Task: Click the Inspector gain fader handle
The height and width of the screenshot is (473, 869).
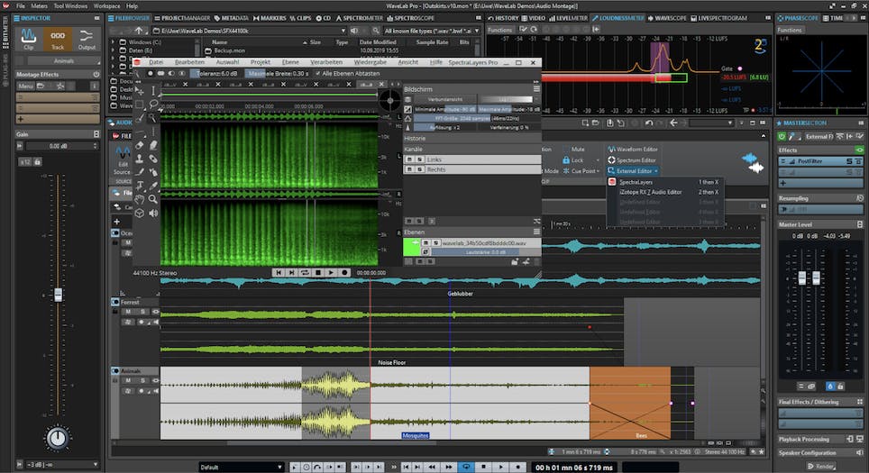Action: point(59,295)
